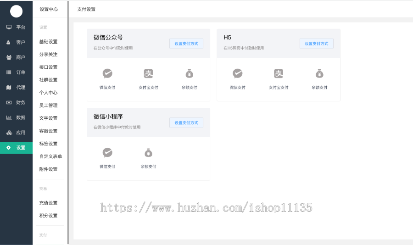Click the round avatar logo at top left

coord(17,11)
